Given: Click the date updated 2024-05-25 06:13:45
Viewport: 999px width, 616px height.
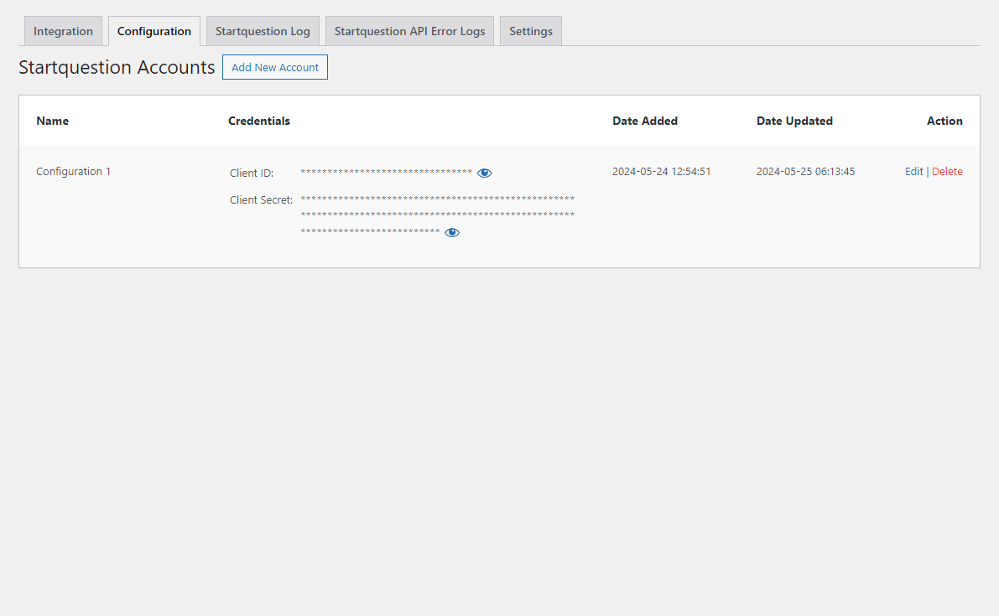Looking at the screenshot, I should [x=805, y=171].
